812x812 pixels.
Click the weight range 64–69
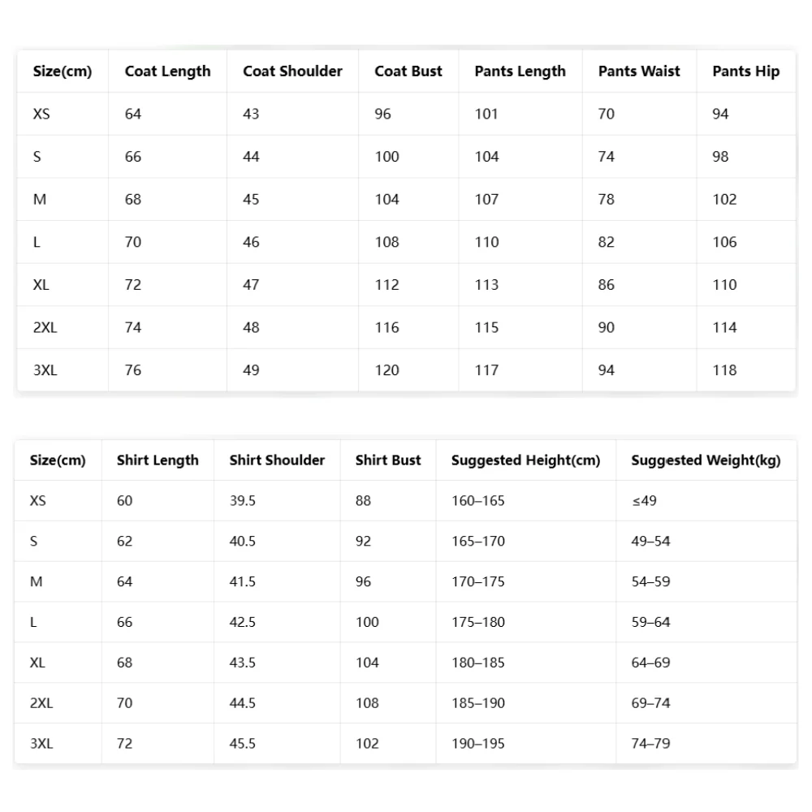tap(650, 663)
